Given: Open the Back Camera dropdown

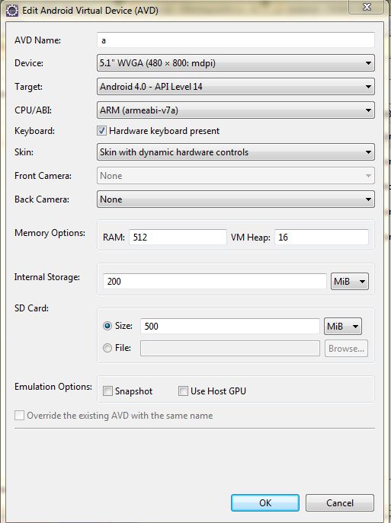Looking at the screenshot, I should click(236, 199).
